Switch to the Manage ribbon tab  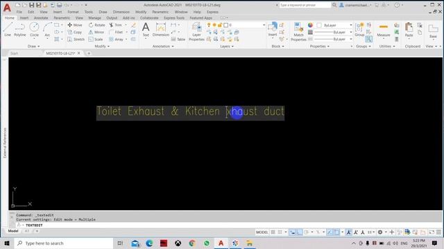pos(94,18)
